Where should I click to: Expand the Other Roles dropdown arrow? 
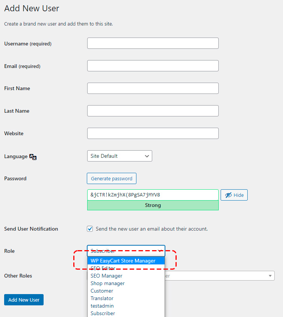(271, 276)
